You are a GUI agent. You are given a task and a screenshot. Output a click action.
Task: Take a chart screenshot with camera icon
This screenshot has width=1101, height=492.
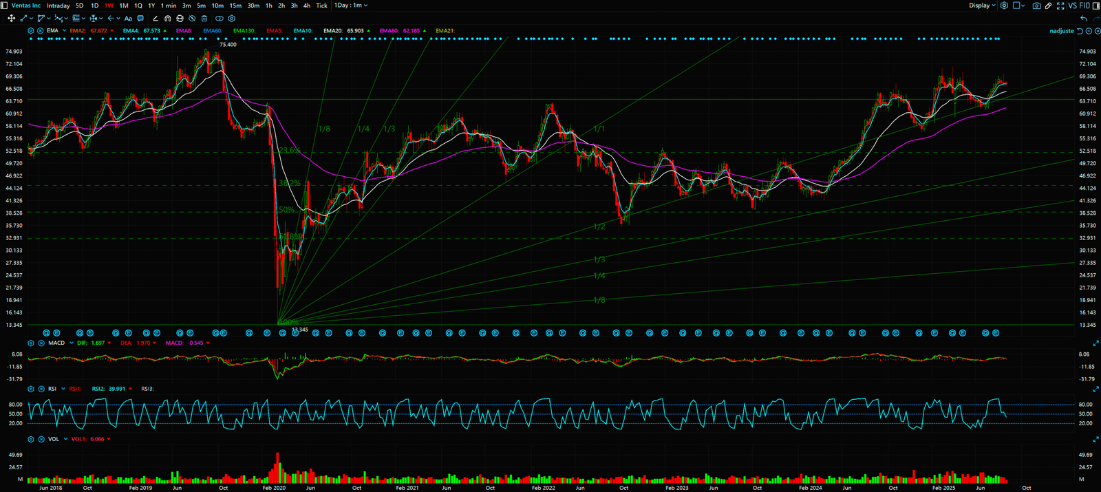(x=1036, y=6)
